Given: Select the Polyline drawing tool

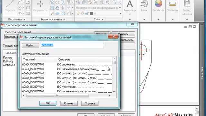Looking at the screenshot, I should coord(28,2).
